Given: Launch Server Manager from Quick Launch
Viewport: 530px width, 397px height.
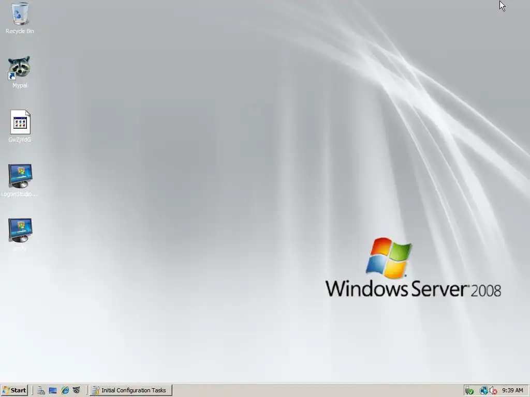Looking at the screenshot, I should 41,391.
